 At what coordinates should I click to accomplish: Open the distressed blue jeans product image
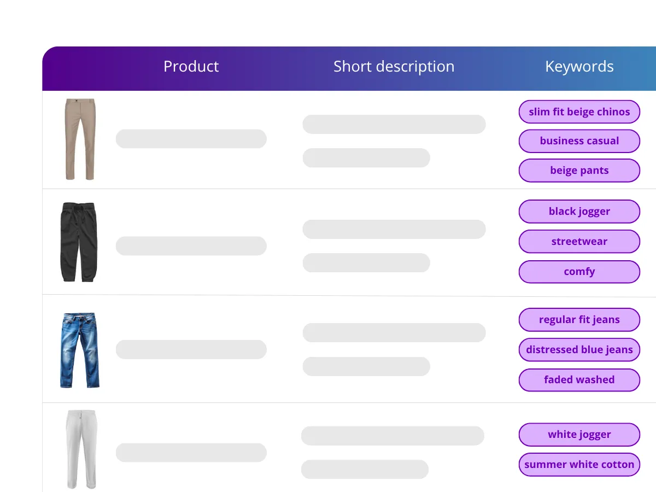[80, 350]
